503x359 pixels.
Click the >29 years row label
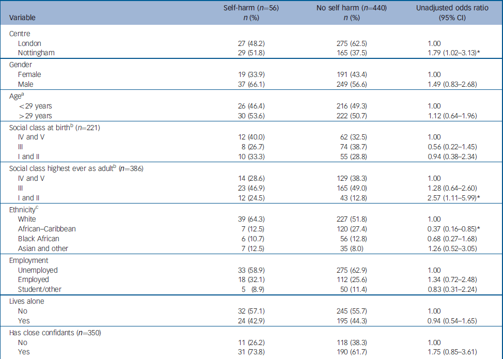(35, 115)
